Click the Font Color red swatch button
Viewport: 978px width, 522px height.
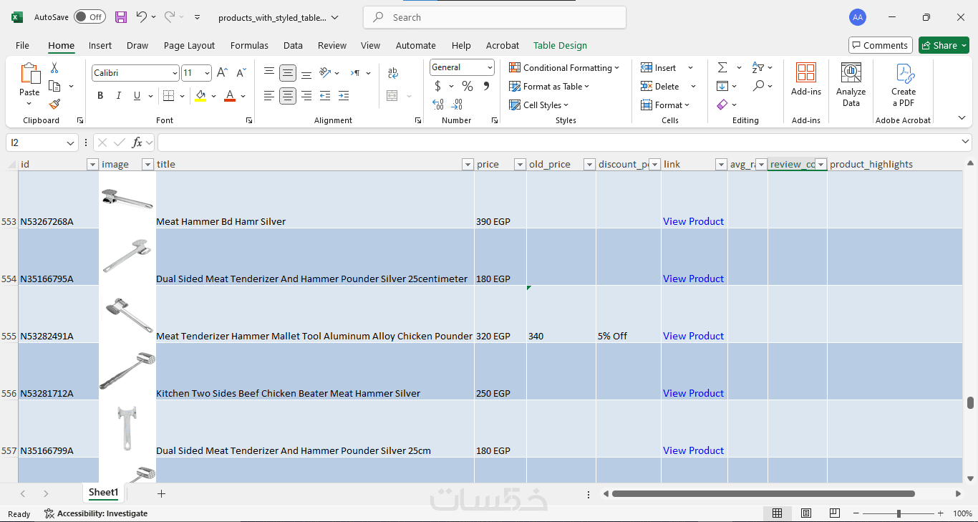tap(230, 96)
